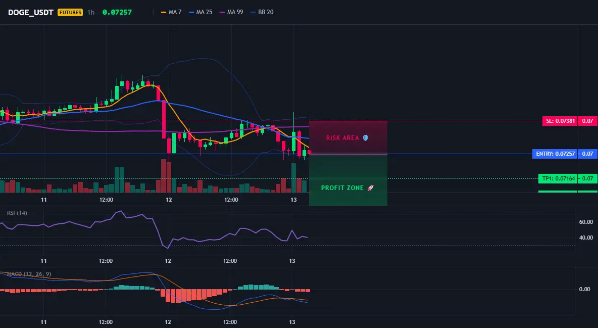Click the date 11 on price chart axis
Viewport: 598px width, 328px height.
click(x=44, y=200)
